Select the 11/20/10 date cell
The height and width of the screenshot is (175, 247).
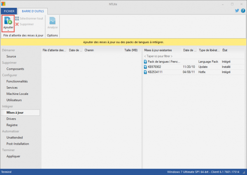pos(189,67)
